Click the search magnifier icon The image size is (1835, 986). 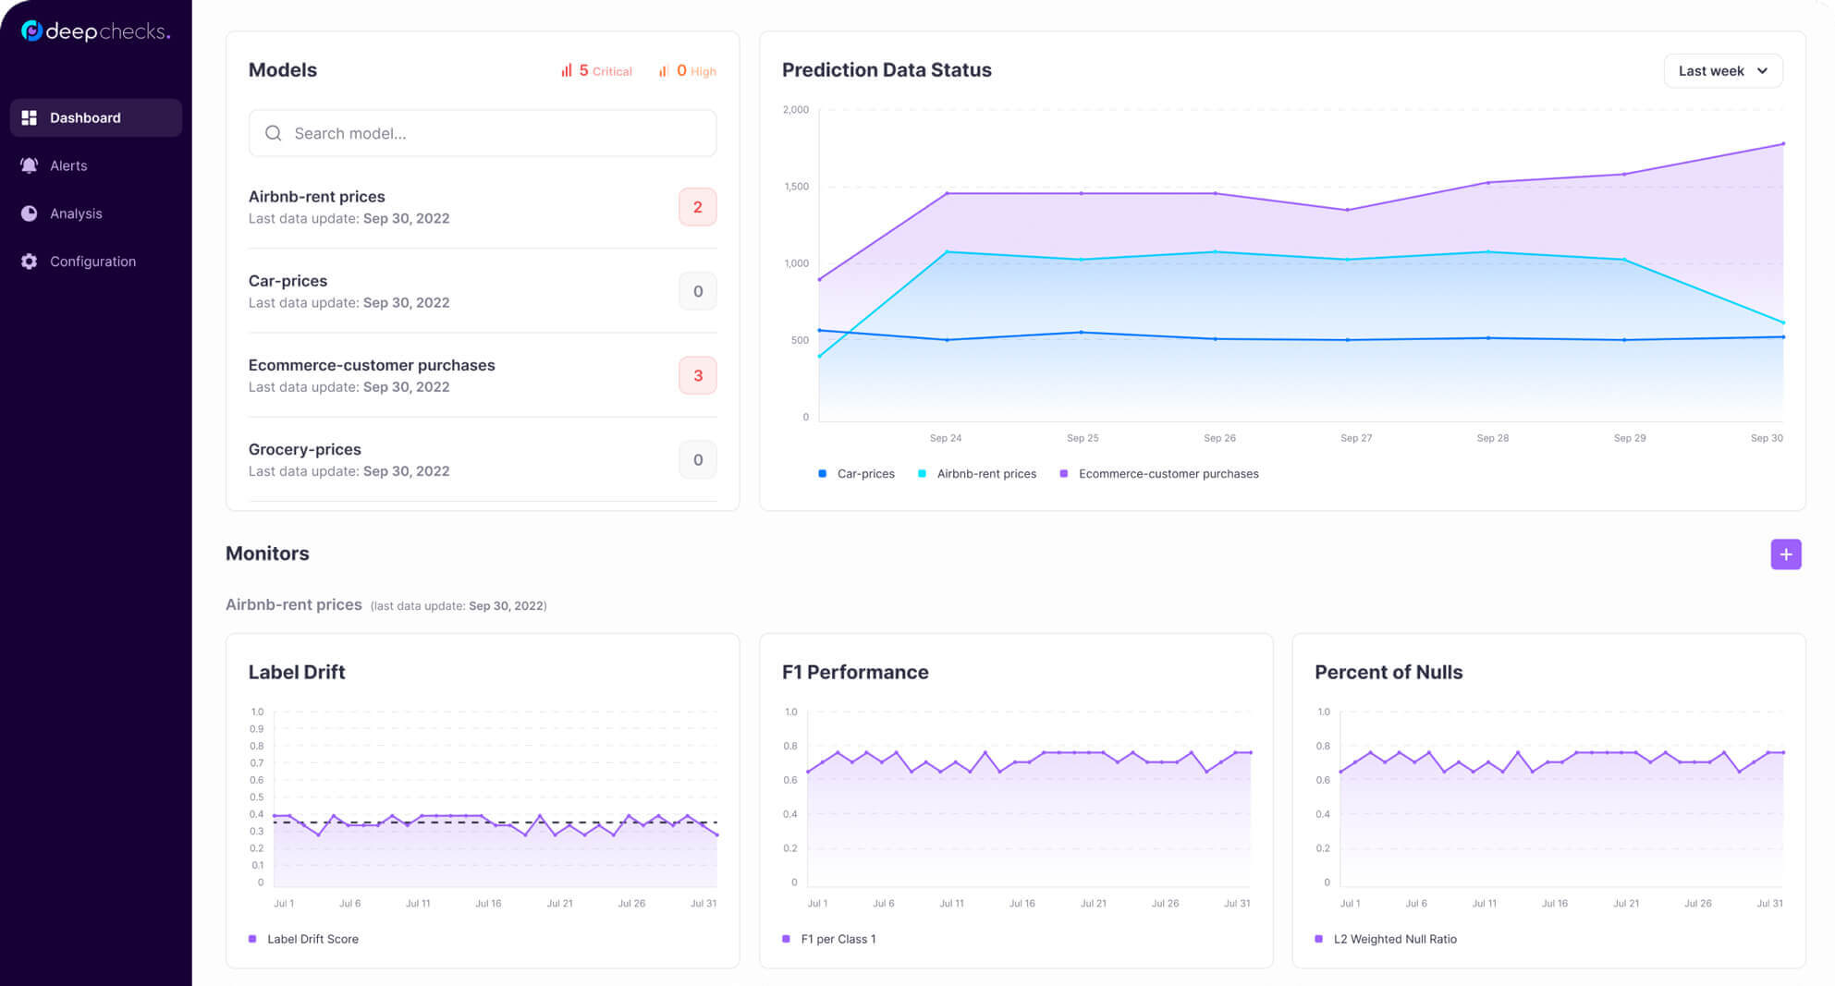coord(273,133)
